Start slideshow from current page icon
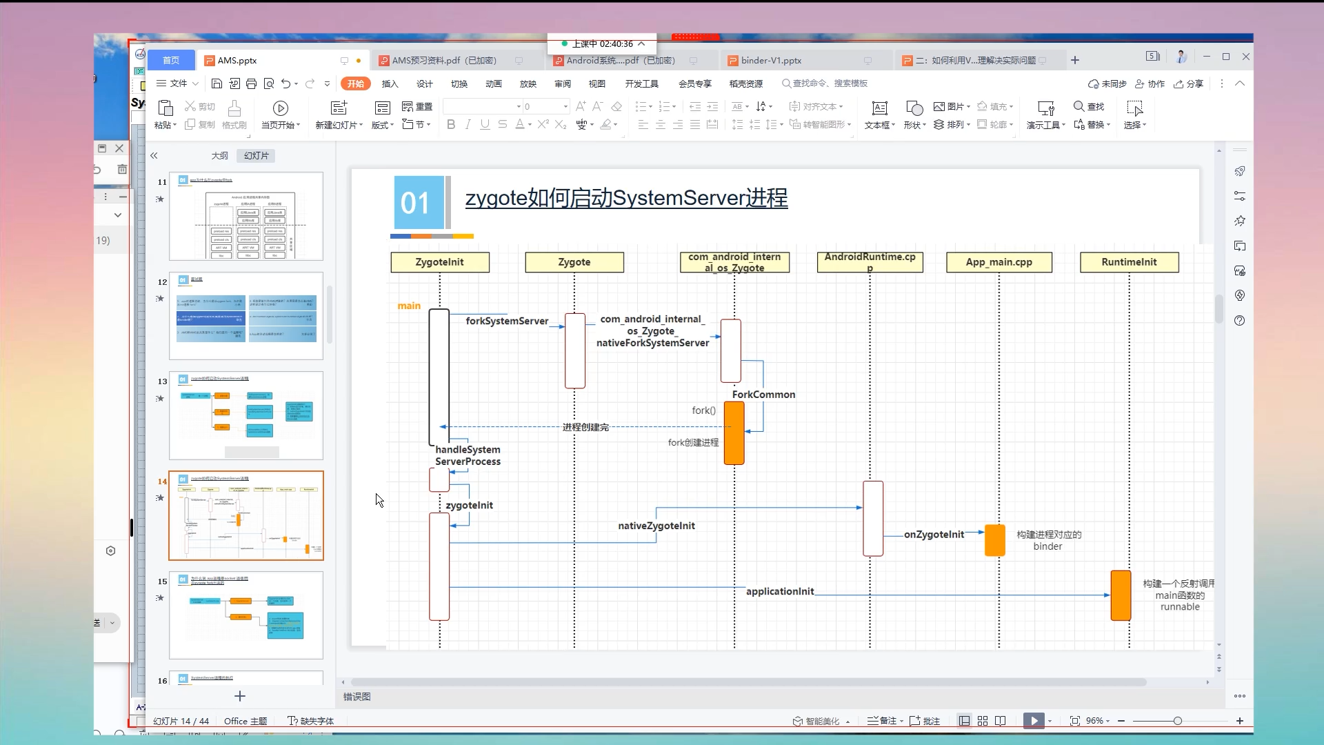 [280, 108]
